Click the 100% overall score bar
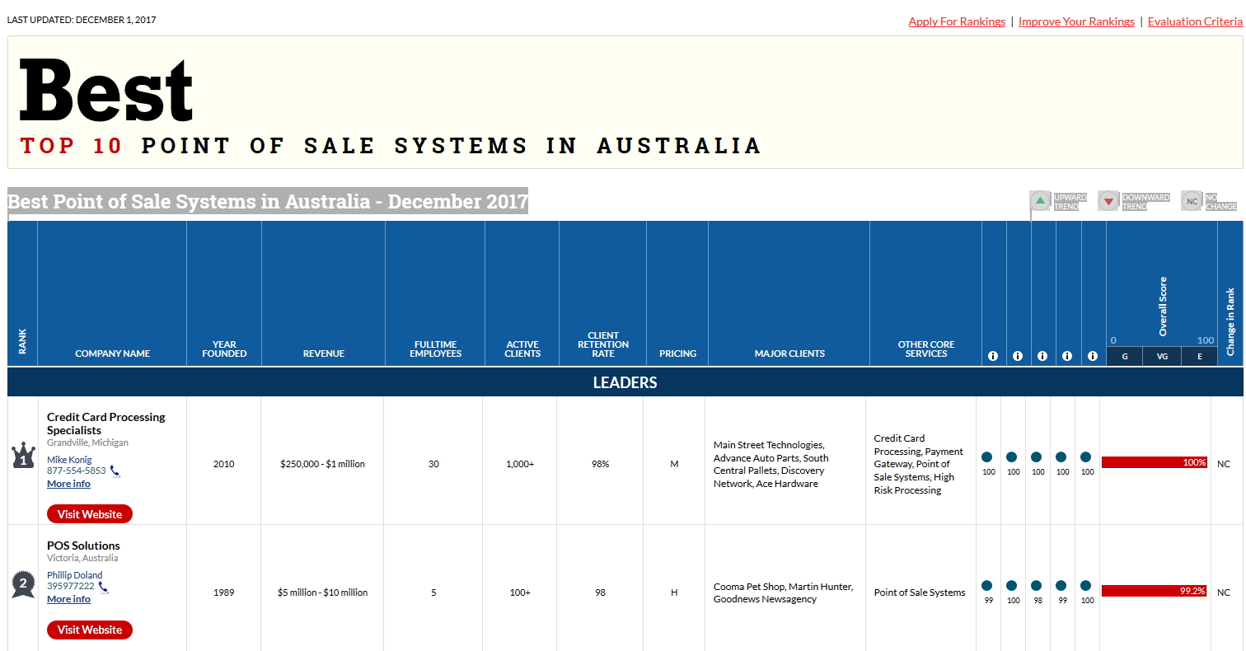 pyautogui.click(x=1154, y=462)
